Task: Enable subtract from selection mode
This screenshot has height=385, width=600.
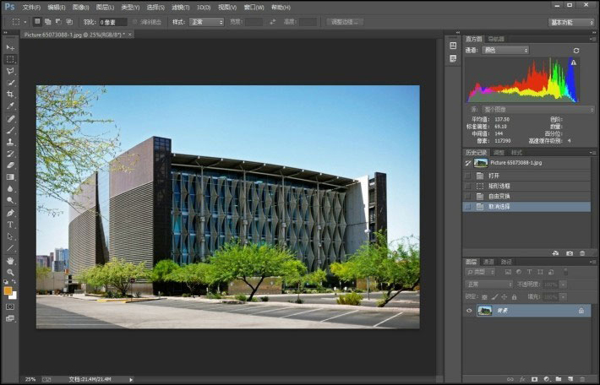Action: pyautogui.click(x=58, y=22)
